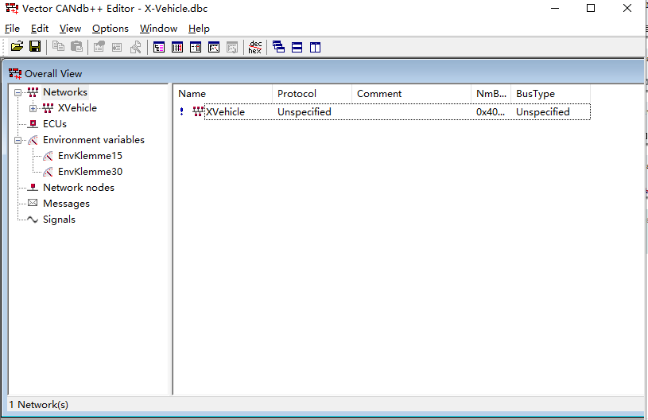Minimize the CANdb++ Editor window
This screenshot has width=648, height=420.
(555, 8)
